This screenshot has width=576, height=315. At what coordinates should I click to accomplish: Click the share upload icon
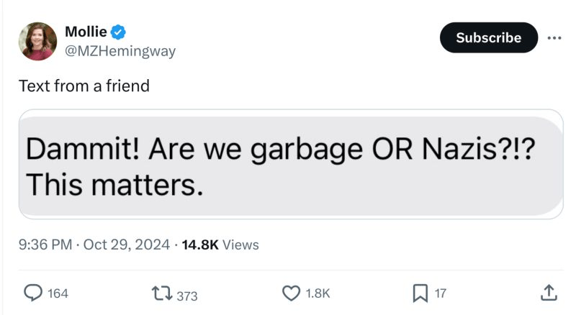point(547,293)
